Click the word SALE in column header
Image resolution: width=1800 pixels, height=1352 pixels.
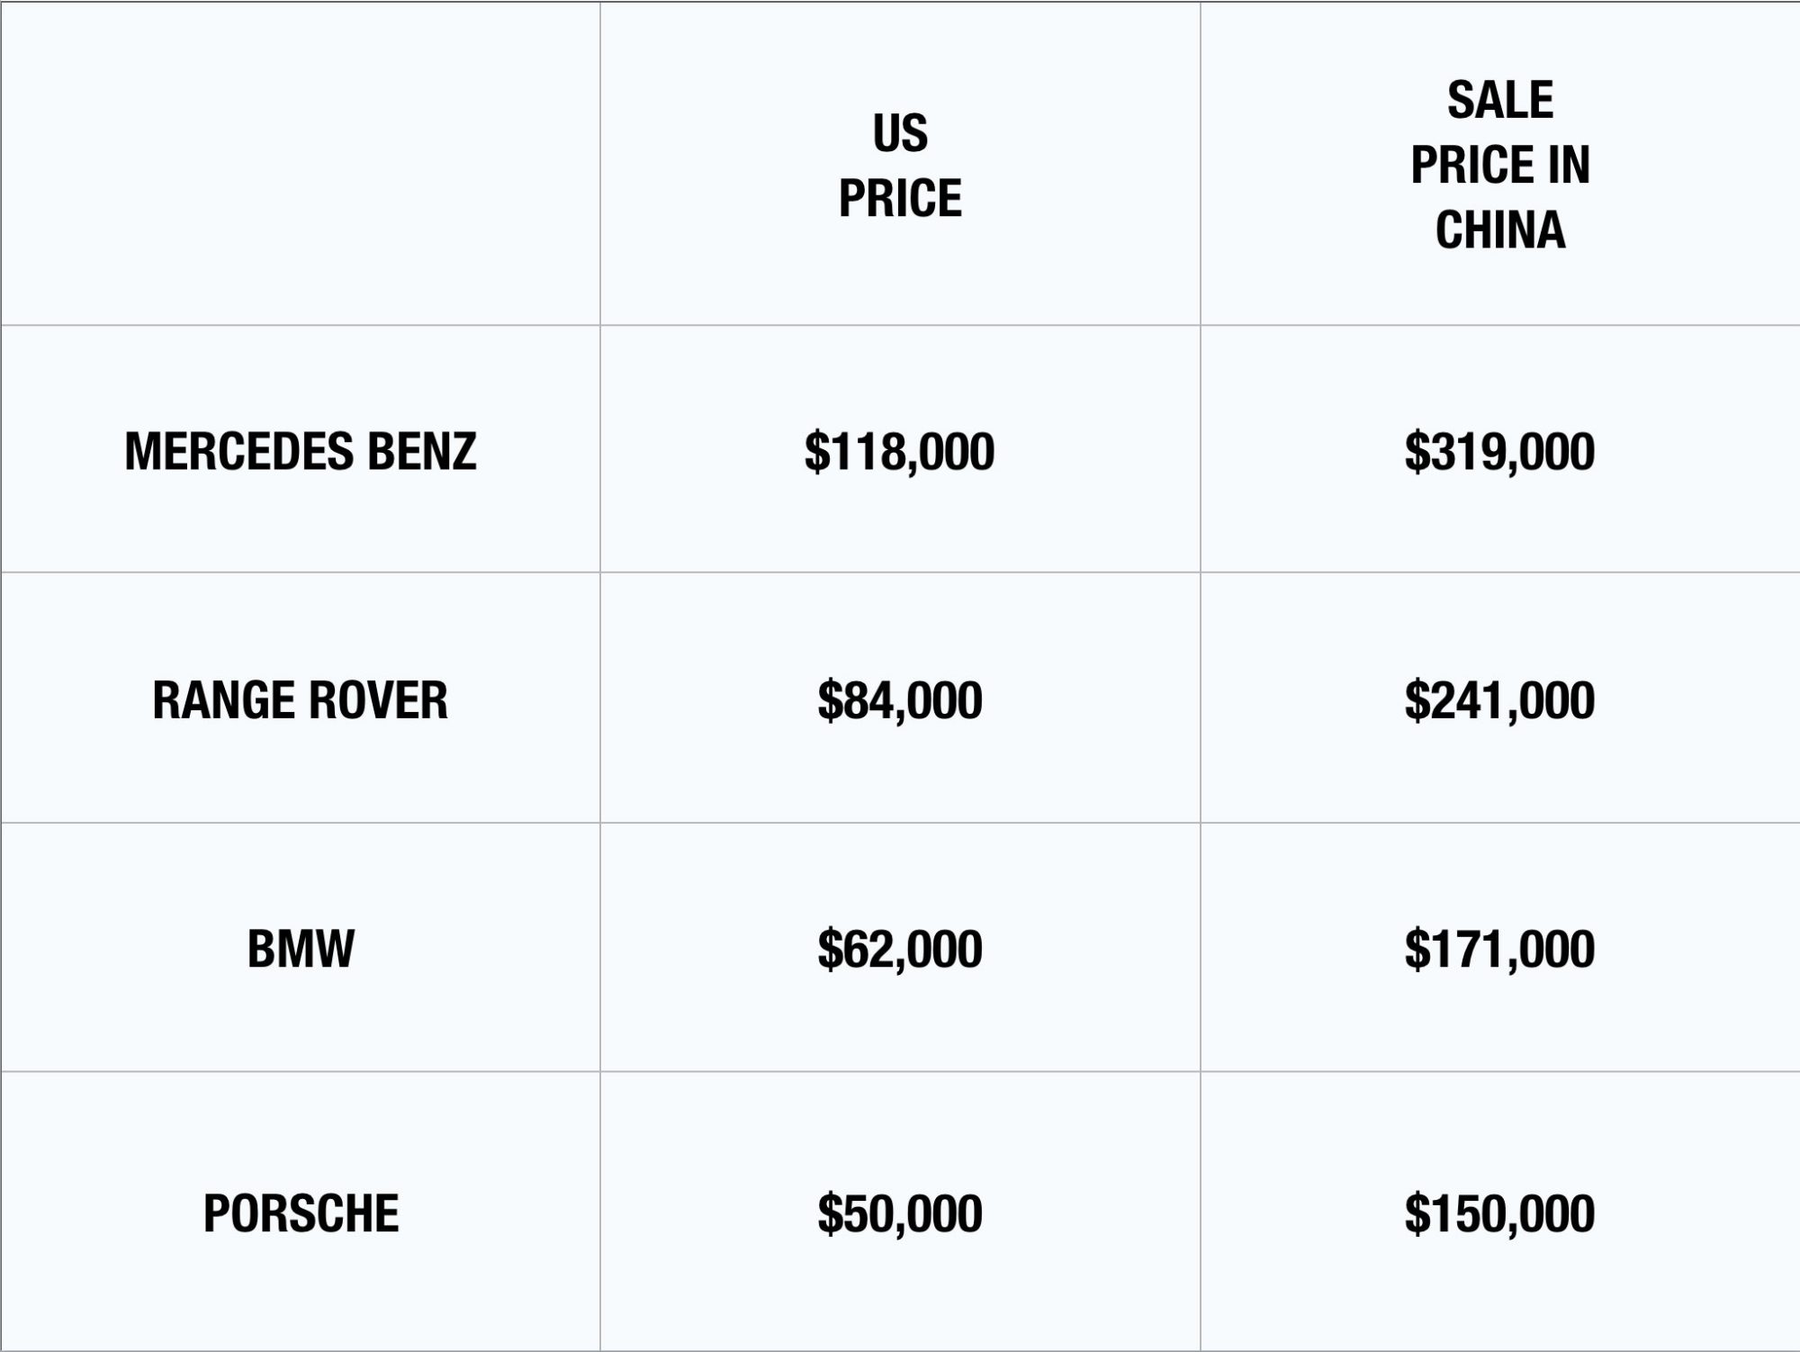pos(1500,100)
